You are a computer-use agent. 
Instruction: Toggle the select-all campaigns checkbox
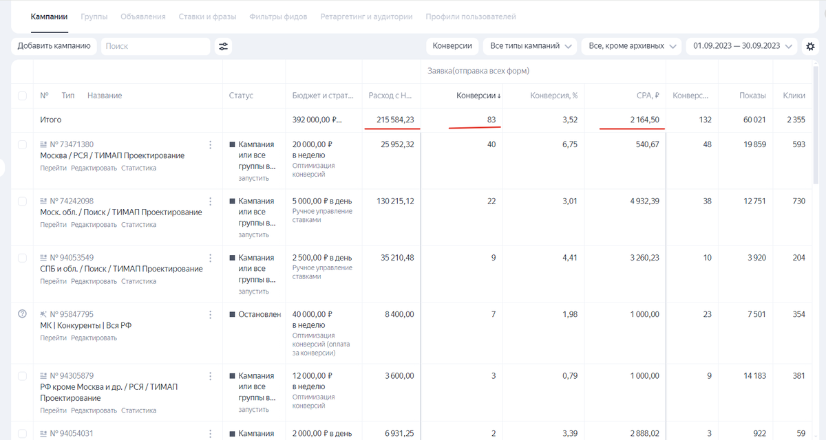pyautogui.click(x=22, y=96)
